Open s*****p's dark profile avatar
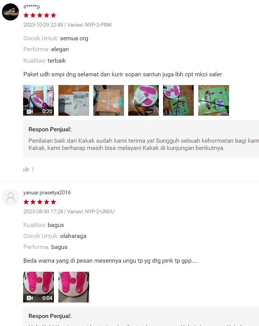 (10, 12)
